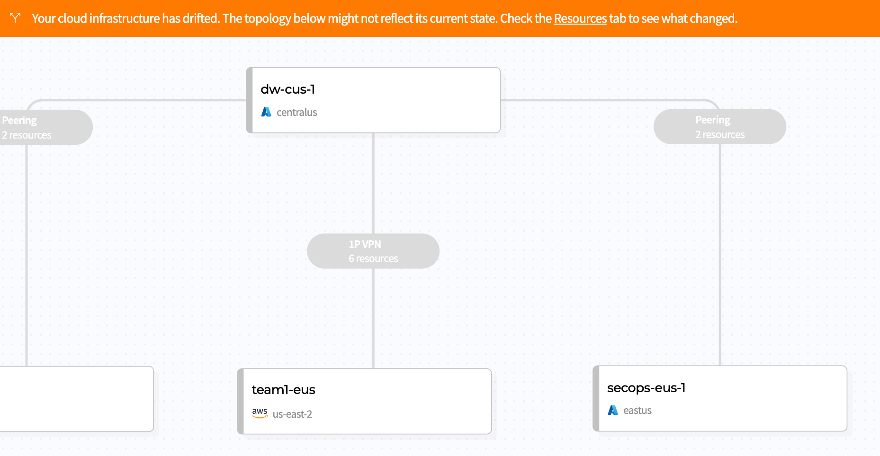Click the gray left edge of dw-cus-1 card
This screenshot has height=456, width=880.
coord(249,100)
